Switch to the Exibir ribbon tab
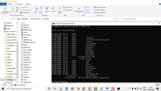The image size is (161, 91). coord(28,4)
